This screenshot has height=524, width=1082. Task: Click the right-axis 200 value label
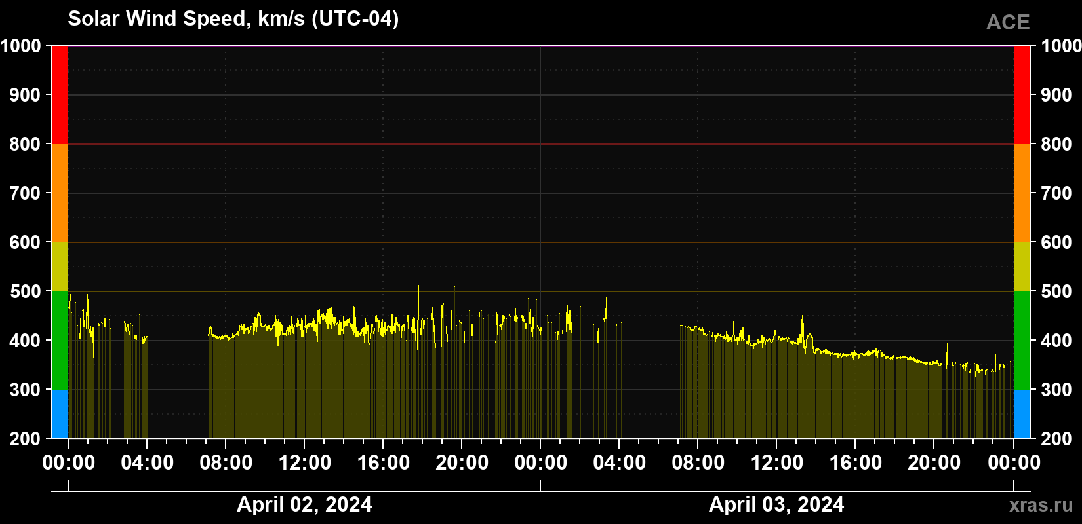click(x=1056, y=439)
